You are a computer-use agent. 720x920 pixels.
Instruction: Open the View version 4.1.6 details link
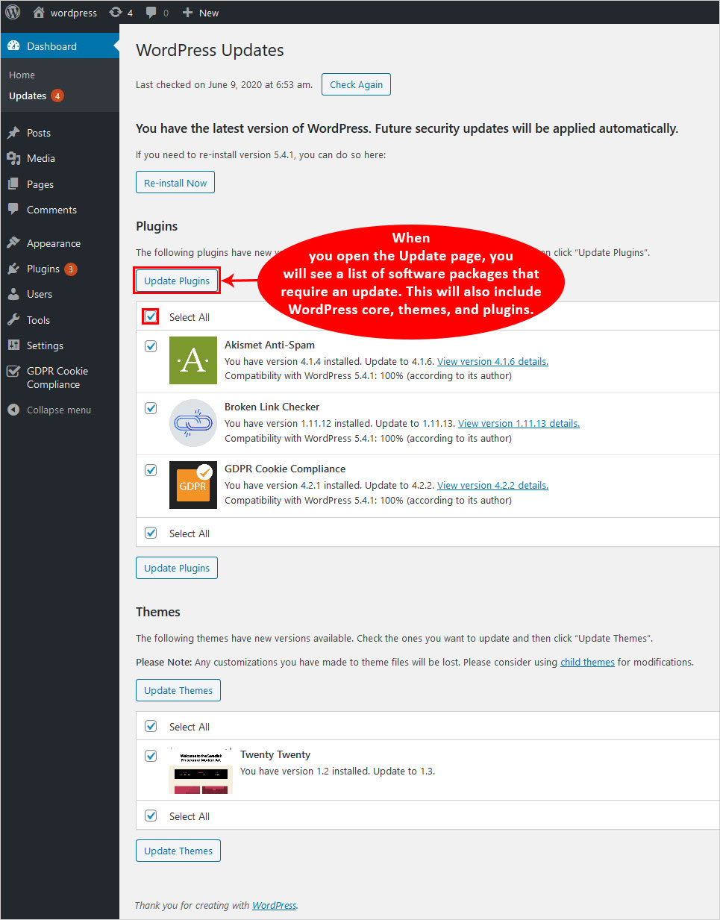492,361
